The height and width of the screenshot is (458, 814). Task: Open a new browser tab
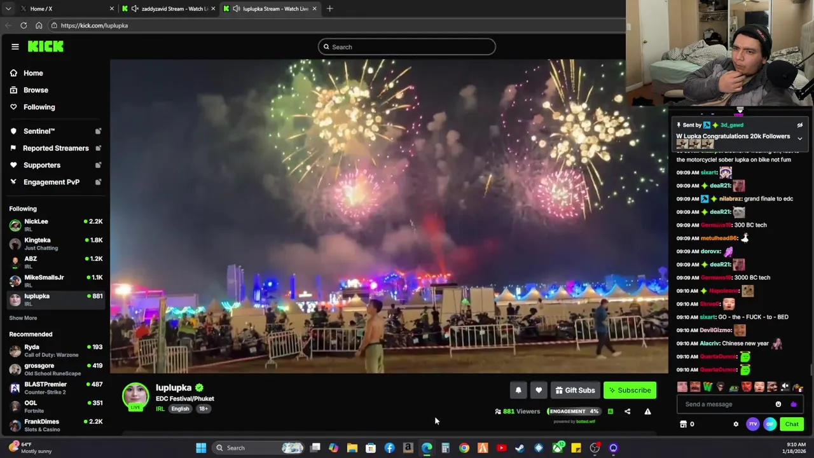(329, 9)
